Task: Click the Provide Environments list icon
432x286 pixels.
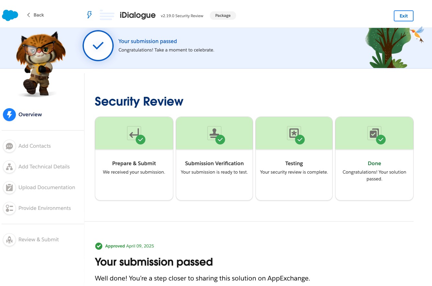Action: 9,208
